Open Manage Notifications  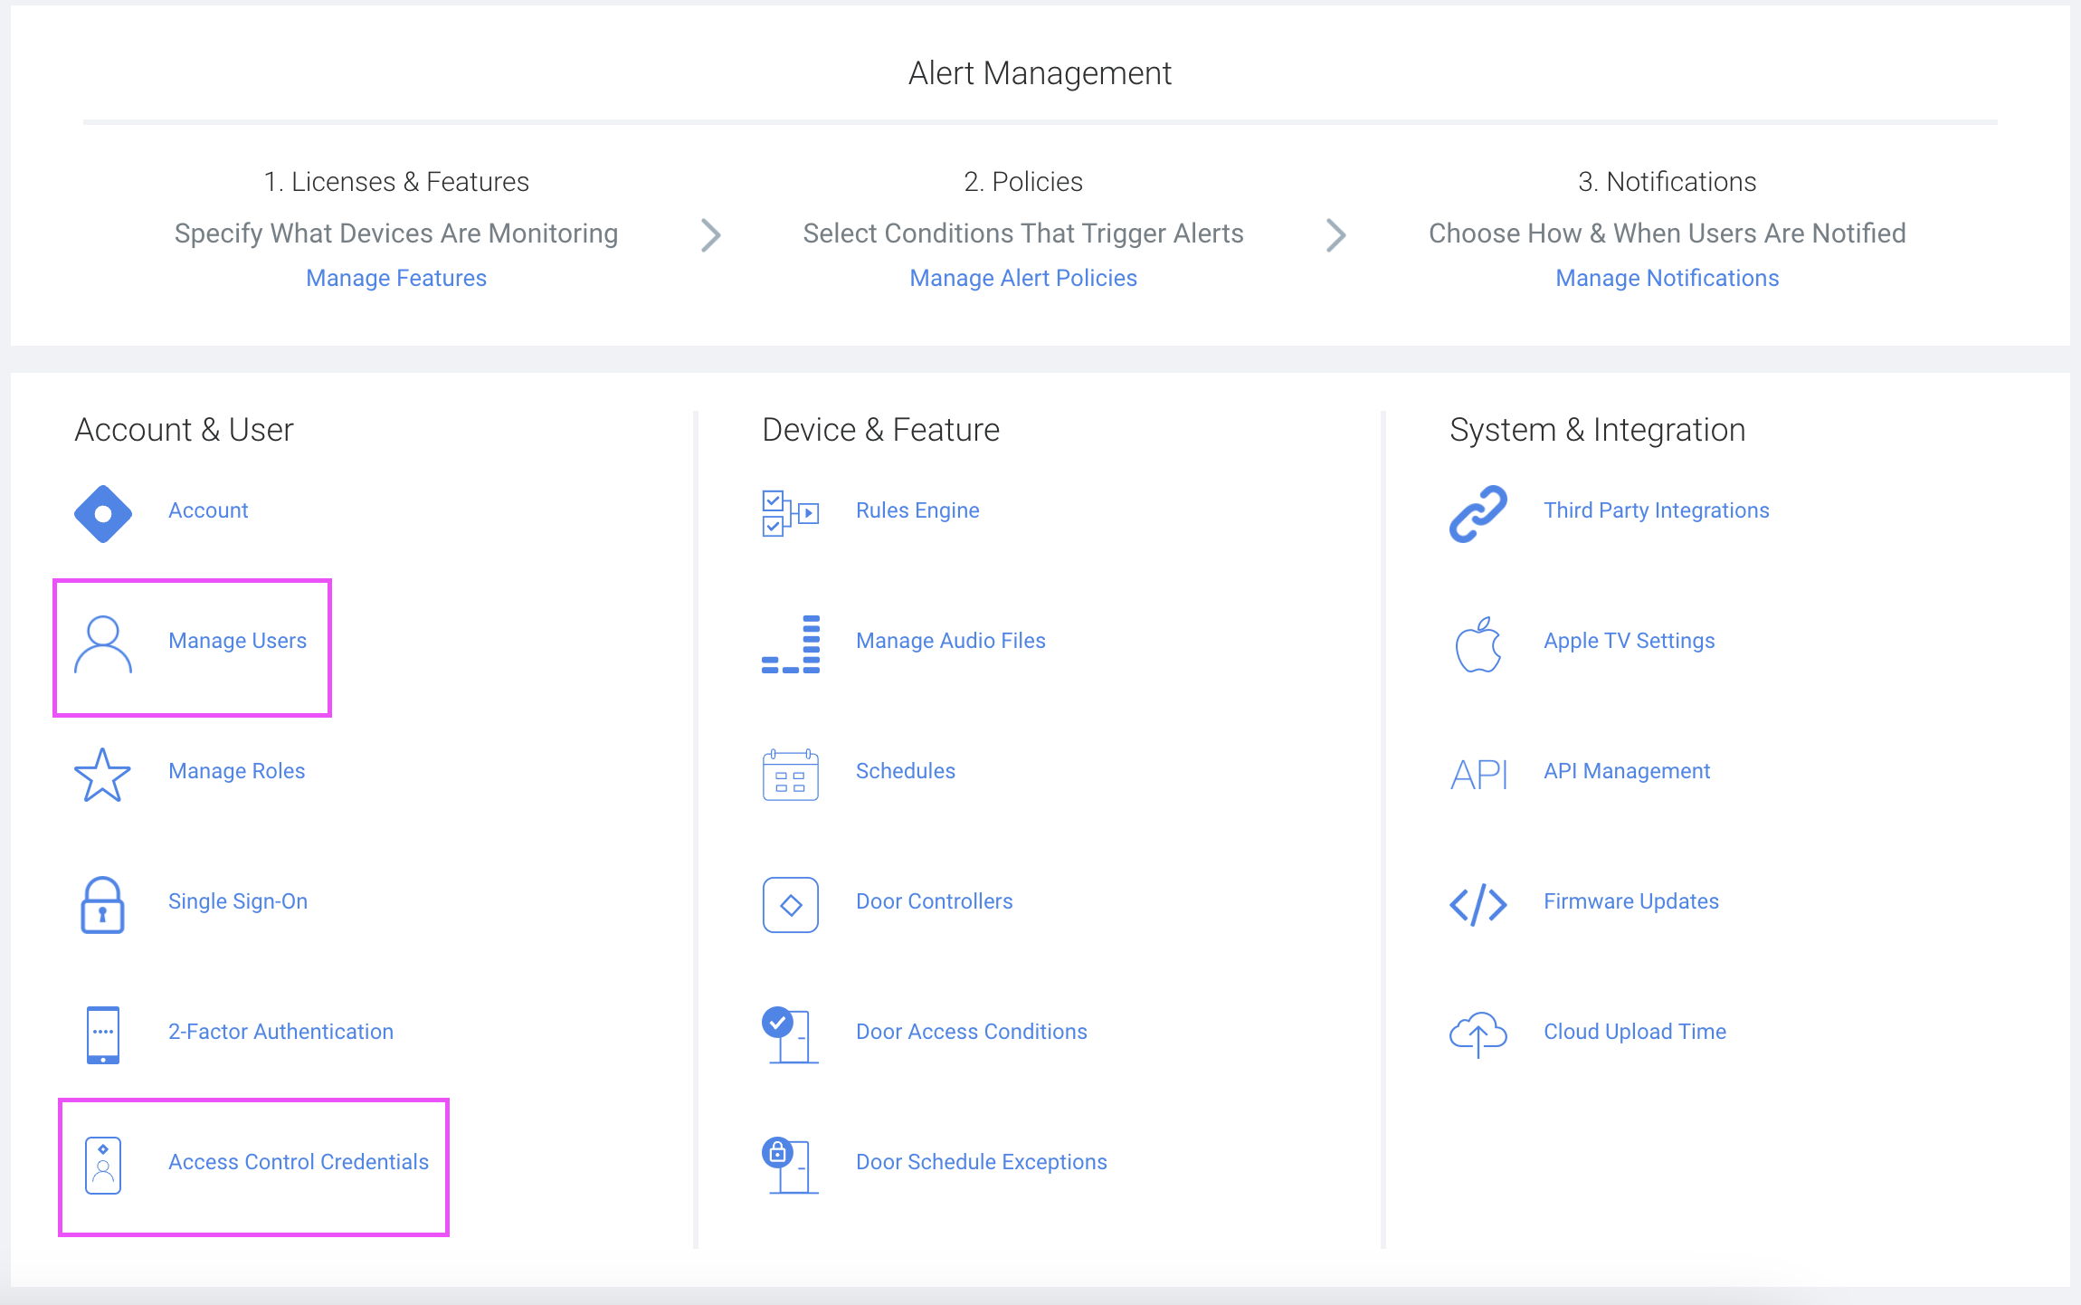pyautogui.click(x=1668, y=278)
